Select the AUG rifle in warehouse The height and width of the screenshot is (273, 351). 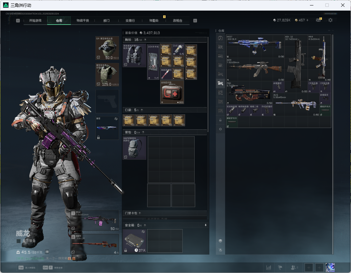(x=296, y=104)
